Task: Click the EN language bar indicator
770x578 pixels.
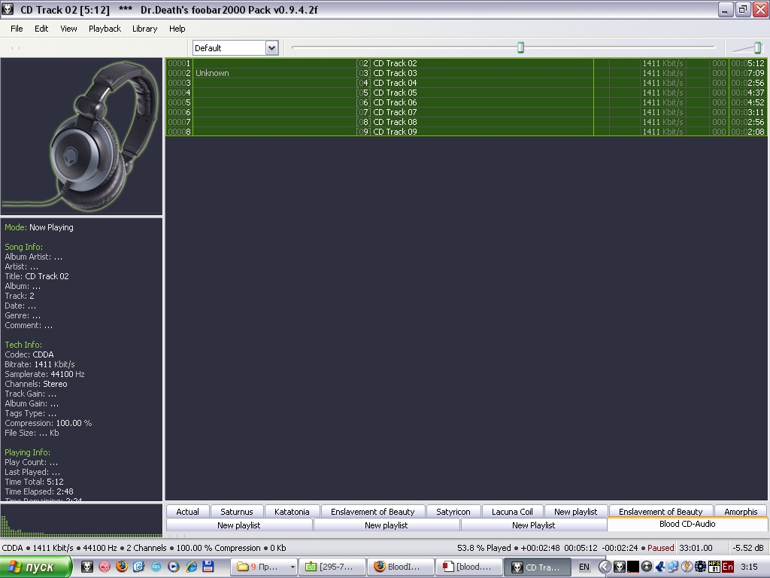Action: click(x=584, y=567)
